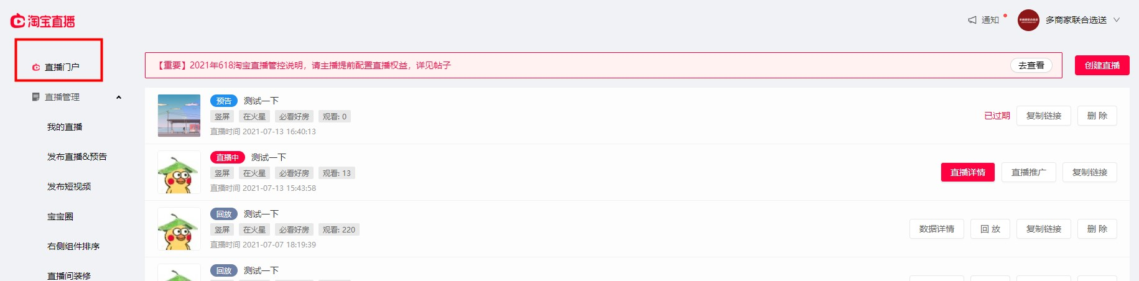Viewport: 1139px width, 281px height.
Task: Click 直播推广 for the live stream
Action: pos(1029,172)
